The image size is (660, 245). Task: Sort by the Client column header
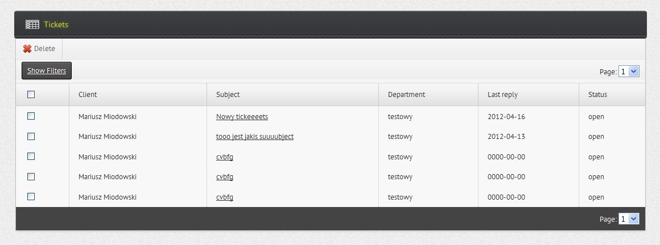(88, 95)
